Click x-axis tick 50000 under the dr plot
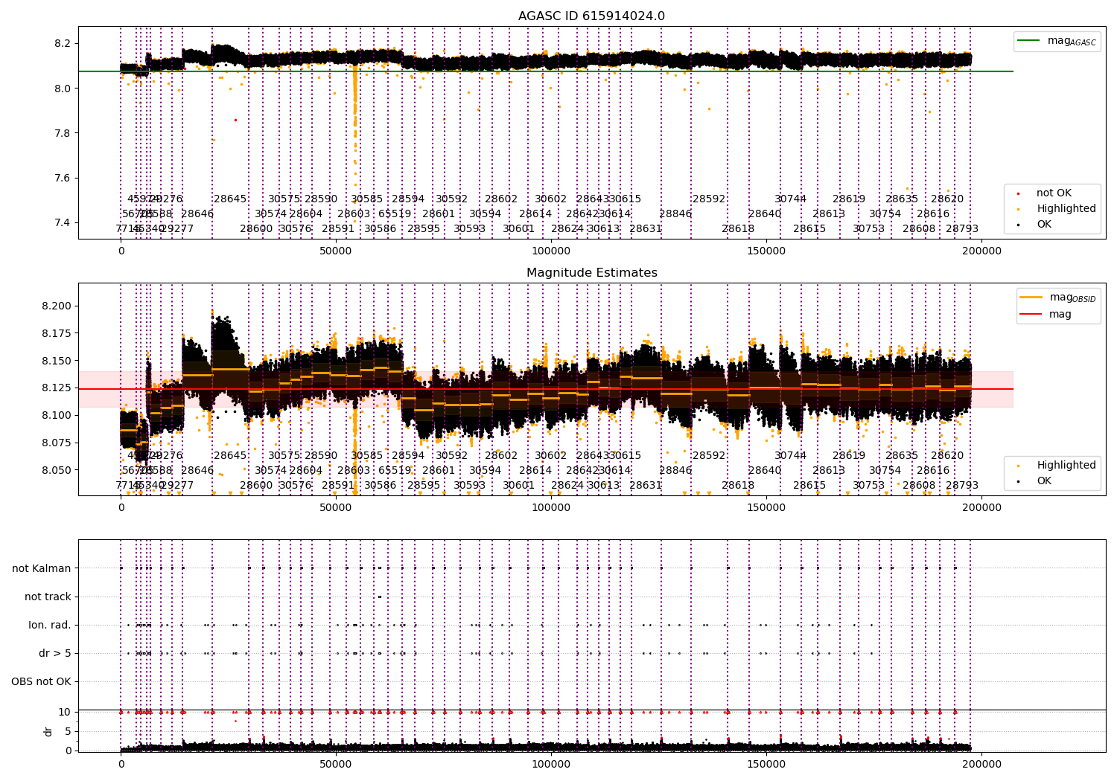The width and height of the screenshot is (1117, 781). 336,764
